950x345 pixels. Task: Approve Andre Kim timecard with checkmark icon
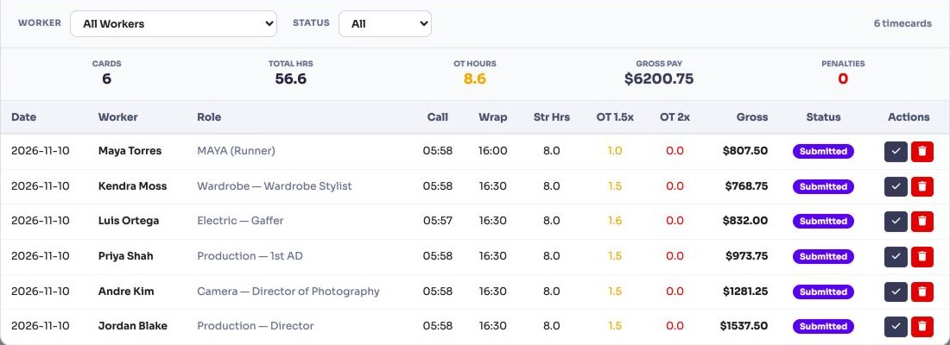(x=896, y=292)
